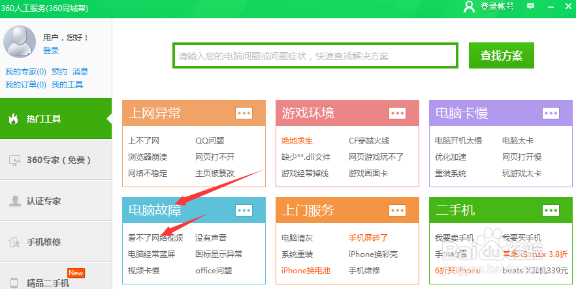Click the iPhone换电池 item

click(306, 270)
